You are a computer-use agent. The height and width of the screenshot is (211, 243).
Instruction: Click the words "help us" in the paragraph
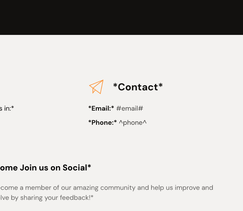point(162,187)
